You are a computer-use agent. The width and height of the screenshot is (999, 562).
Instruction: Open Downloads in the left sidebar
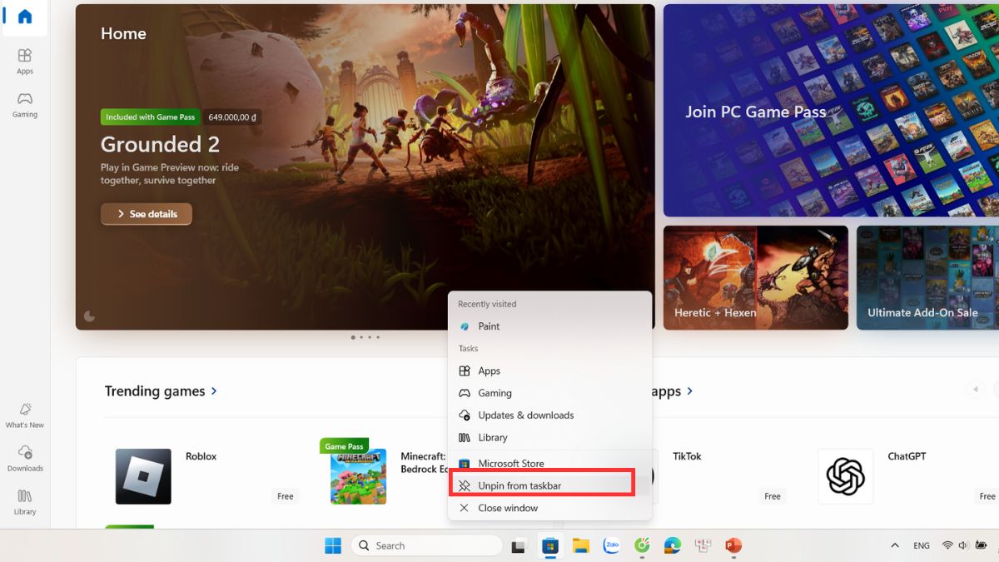(x=25, y=458)
